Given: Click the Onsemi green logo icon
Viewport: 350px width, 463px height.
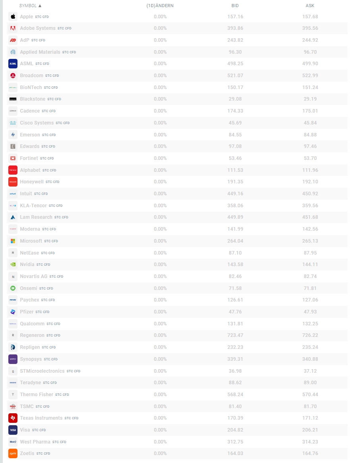Looking at the screenshot, I should click(13, 288).
